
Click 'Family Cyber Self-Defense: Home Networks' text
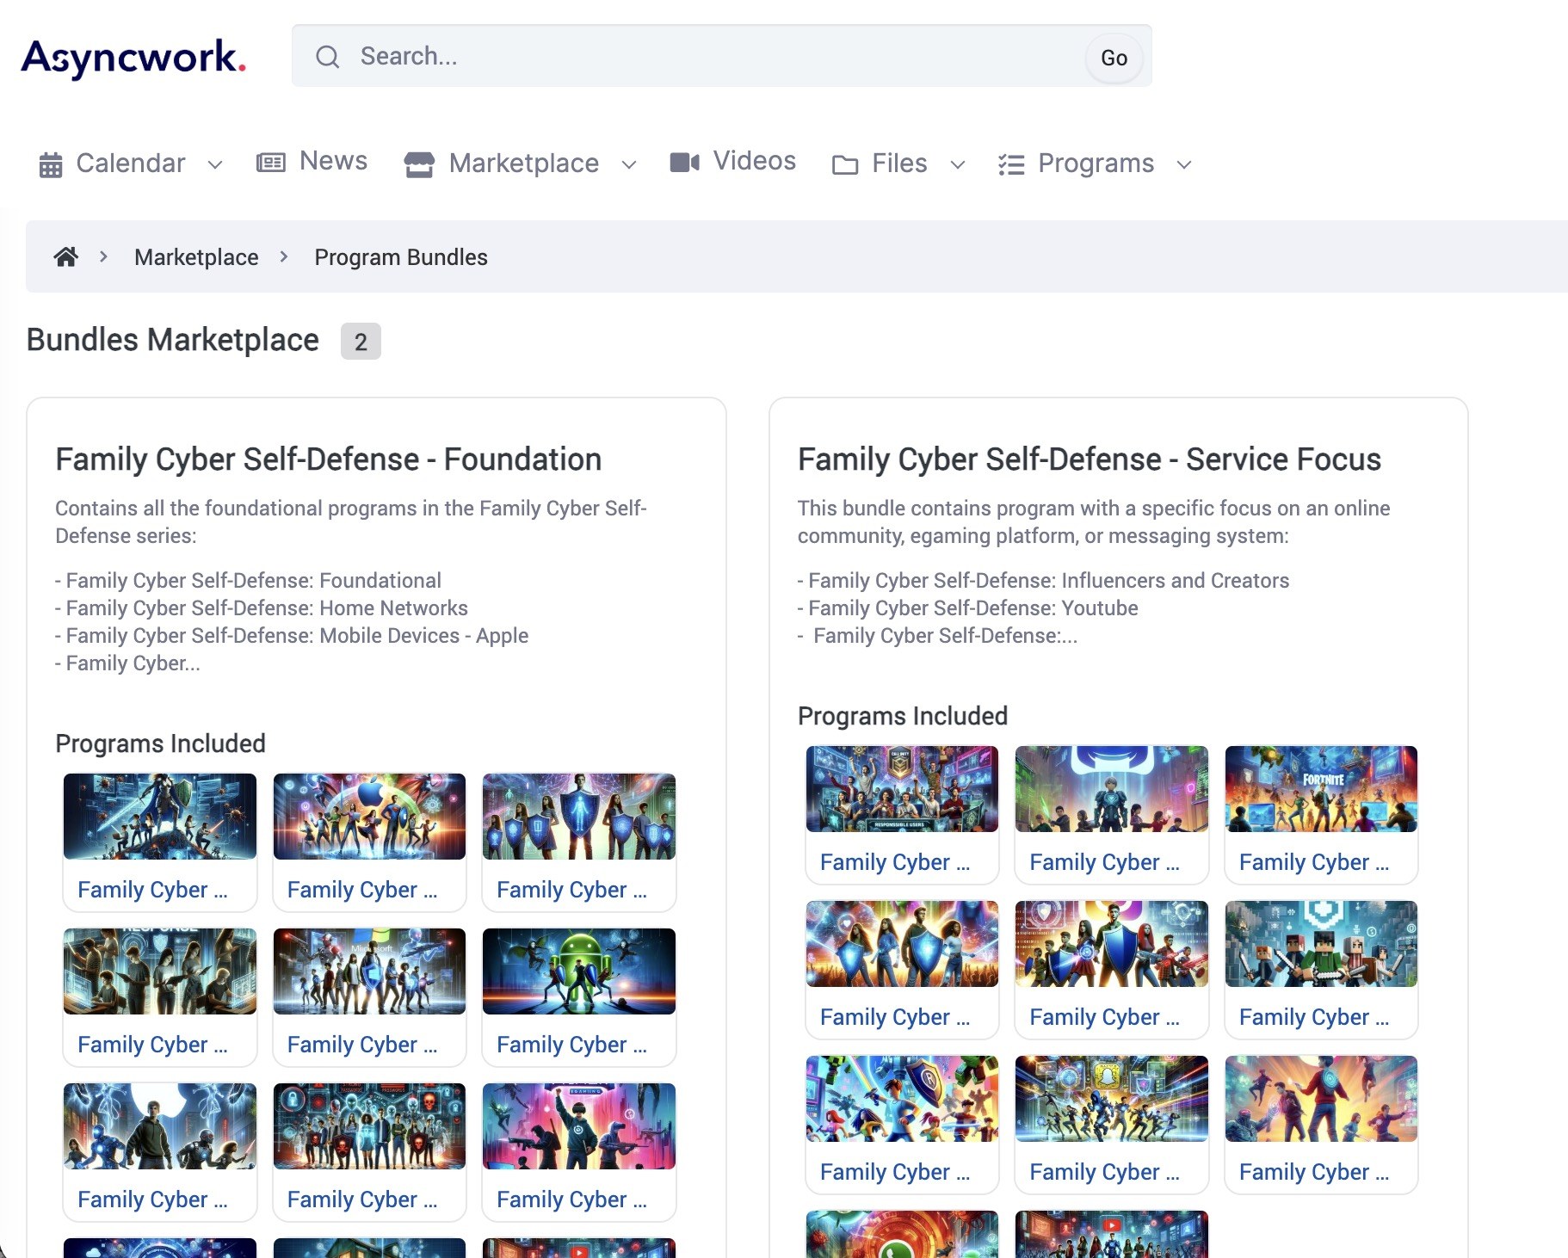click(x=267, y=608)
